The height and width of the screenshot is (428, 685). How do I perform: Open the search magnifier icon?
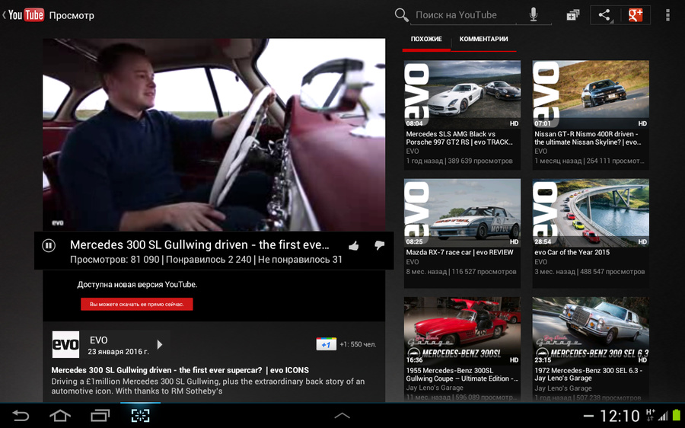point(401,15)
